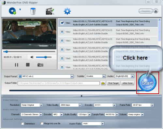The width and height of the screenshot is (163, 129).
Task: Stop the video preview
Action: [28, 65]
